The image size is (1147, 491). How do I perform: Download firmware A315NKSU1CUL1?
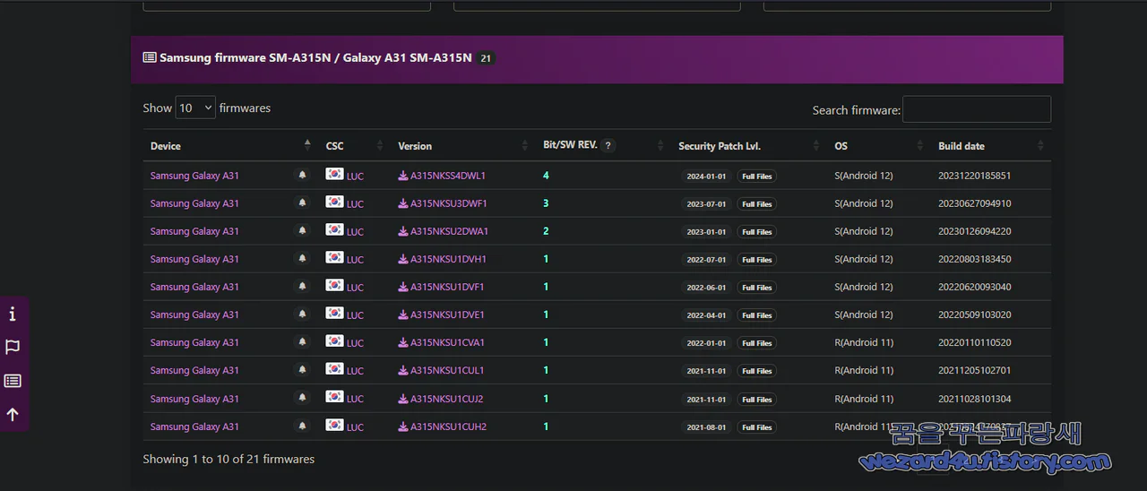pyautogui.click(x=442, y=370)
